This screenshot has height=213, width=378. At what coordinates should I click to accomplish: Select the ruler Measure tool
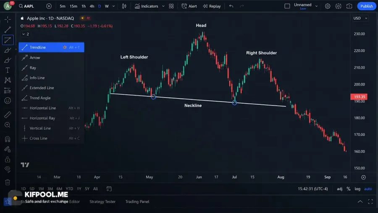pos(8,115)
